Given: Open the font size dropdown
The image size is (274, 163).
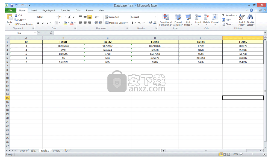Looking at the screenshot, I should 66,17.
